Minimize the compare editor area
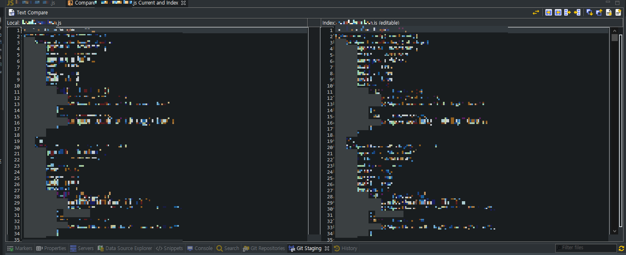The height and width of the screenshot is (255, 626). point(608,2)
